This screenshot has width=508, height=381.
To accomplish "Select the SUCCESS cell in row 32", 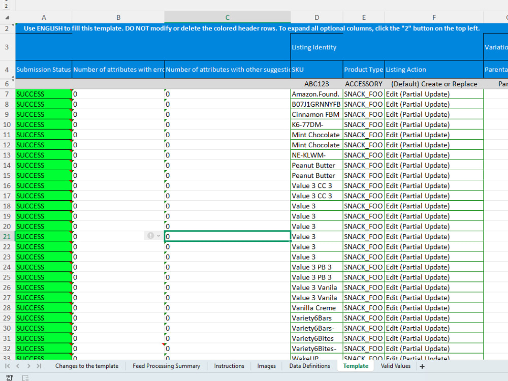I will (x=44, y=348).
